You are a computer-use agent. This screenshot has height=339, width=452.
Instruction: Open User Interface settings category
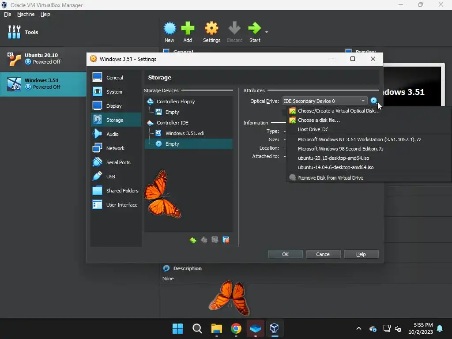click(x=116, y=205)
